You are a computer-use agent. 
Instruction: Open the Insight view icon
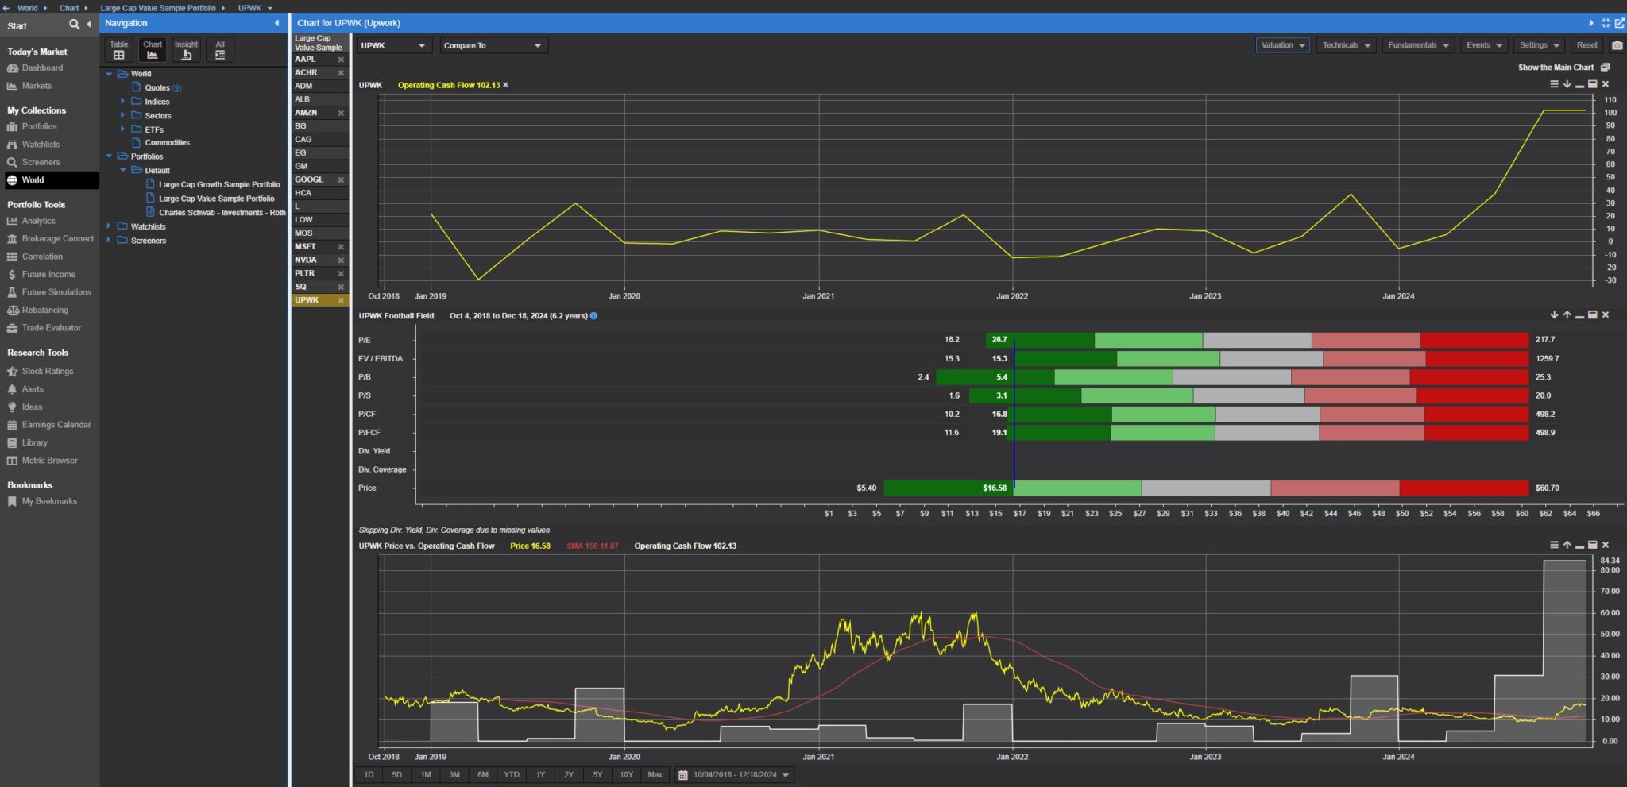click(186, 50)
